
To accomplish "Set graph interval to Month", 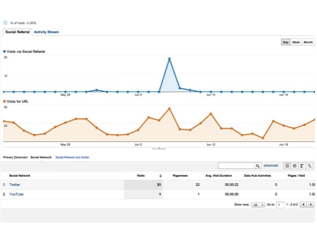I will pos(308,42).
